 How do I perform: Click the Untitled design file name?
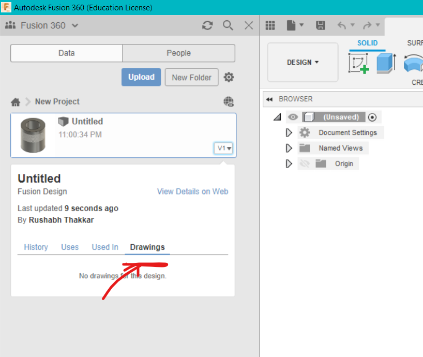coord(87,122)
